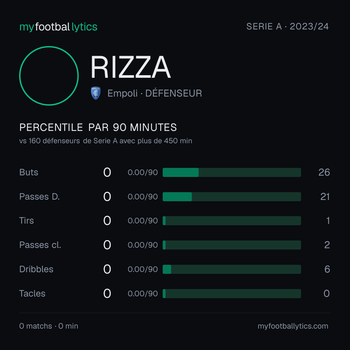Select the empty player avatar circle
This screenshot has width=350, height=350.
(49, 76)
